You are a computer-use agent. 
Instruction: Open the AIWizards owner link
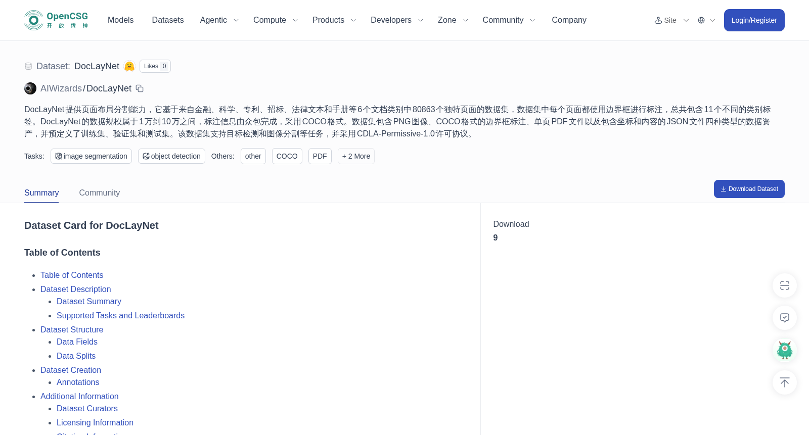point(61,88)
